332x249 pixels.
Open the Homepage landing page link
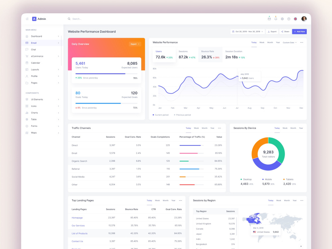coord(77,218)
